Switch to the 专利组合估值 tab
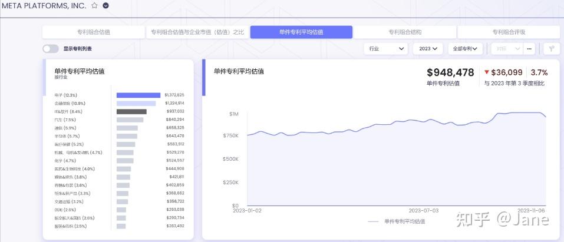This screenshot has height=242, width=564. coord(94,32)
